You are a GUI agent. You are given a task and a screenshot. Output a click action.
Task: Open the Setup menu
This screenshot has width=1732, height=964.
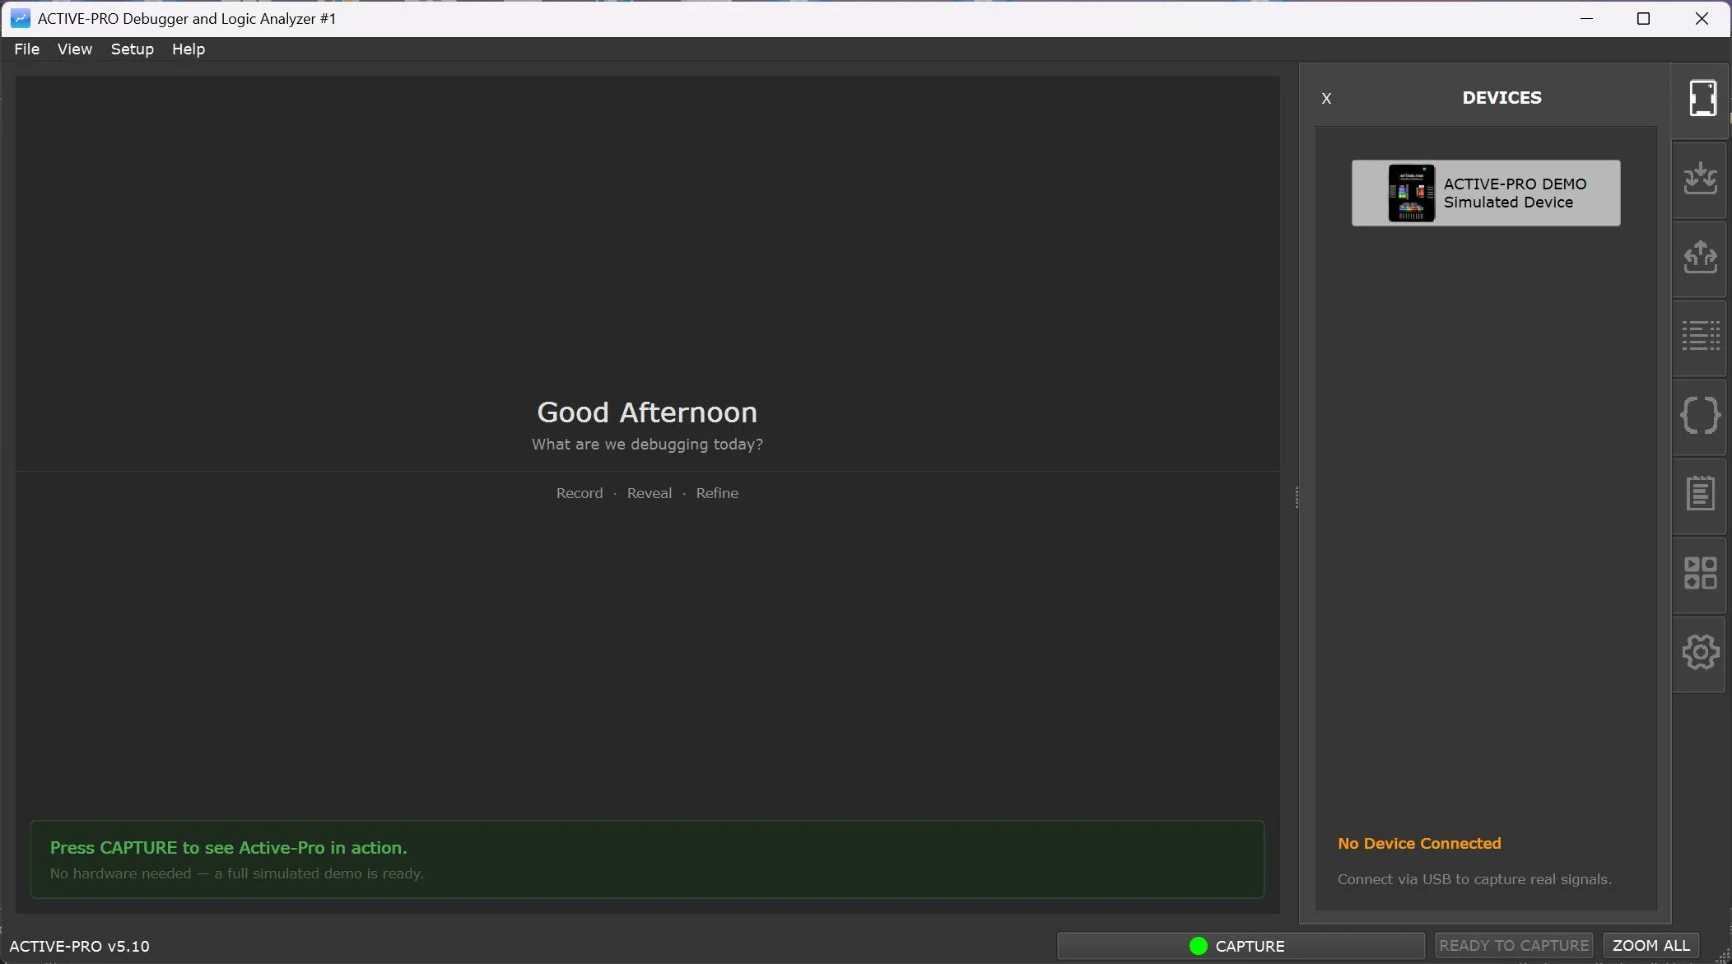133,49
